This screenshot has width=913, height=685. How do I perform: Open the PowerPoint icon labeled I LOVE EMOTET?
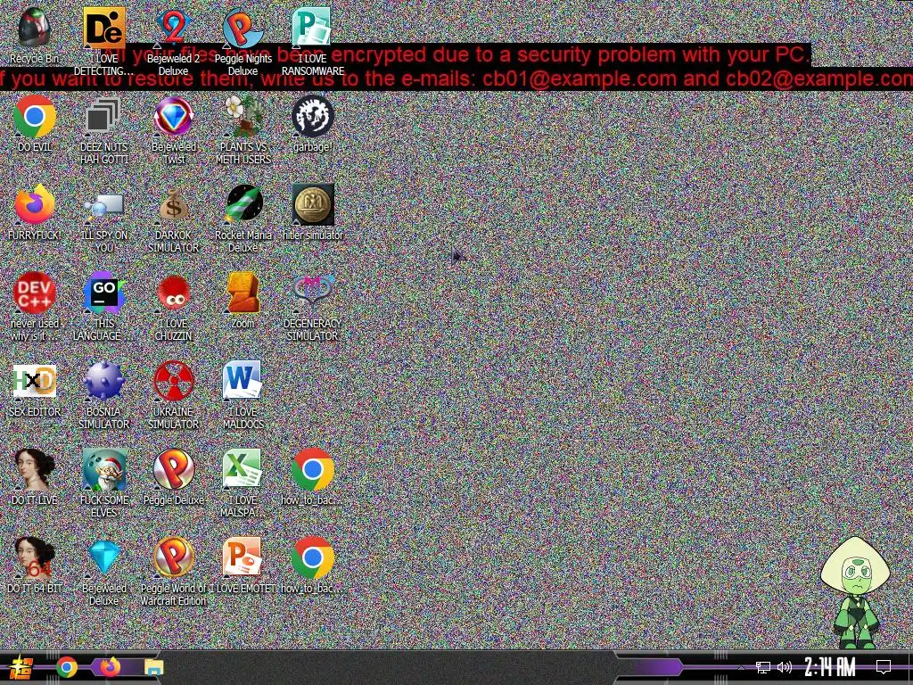[243, 557]
